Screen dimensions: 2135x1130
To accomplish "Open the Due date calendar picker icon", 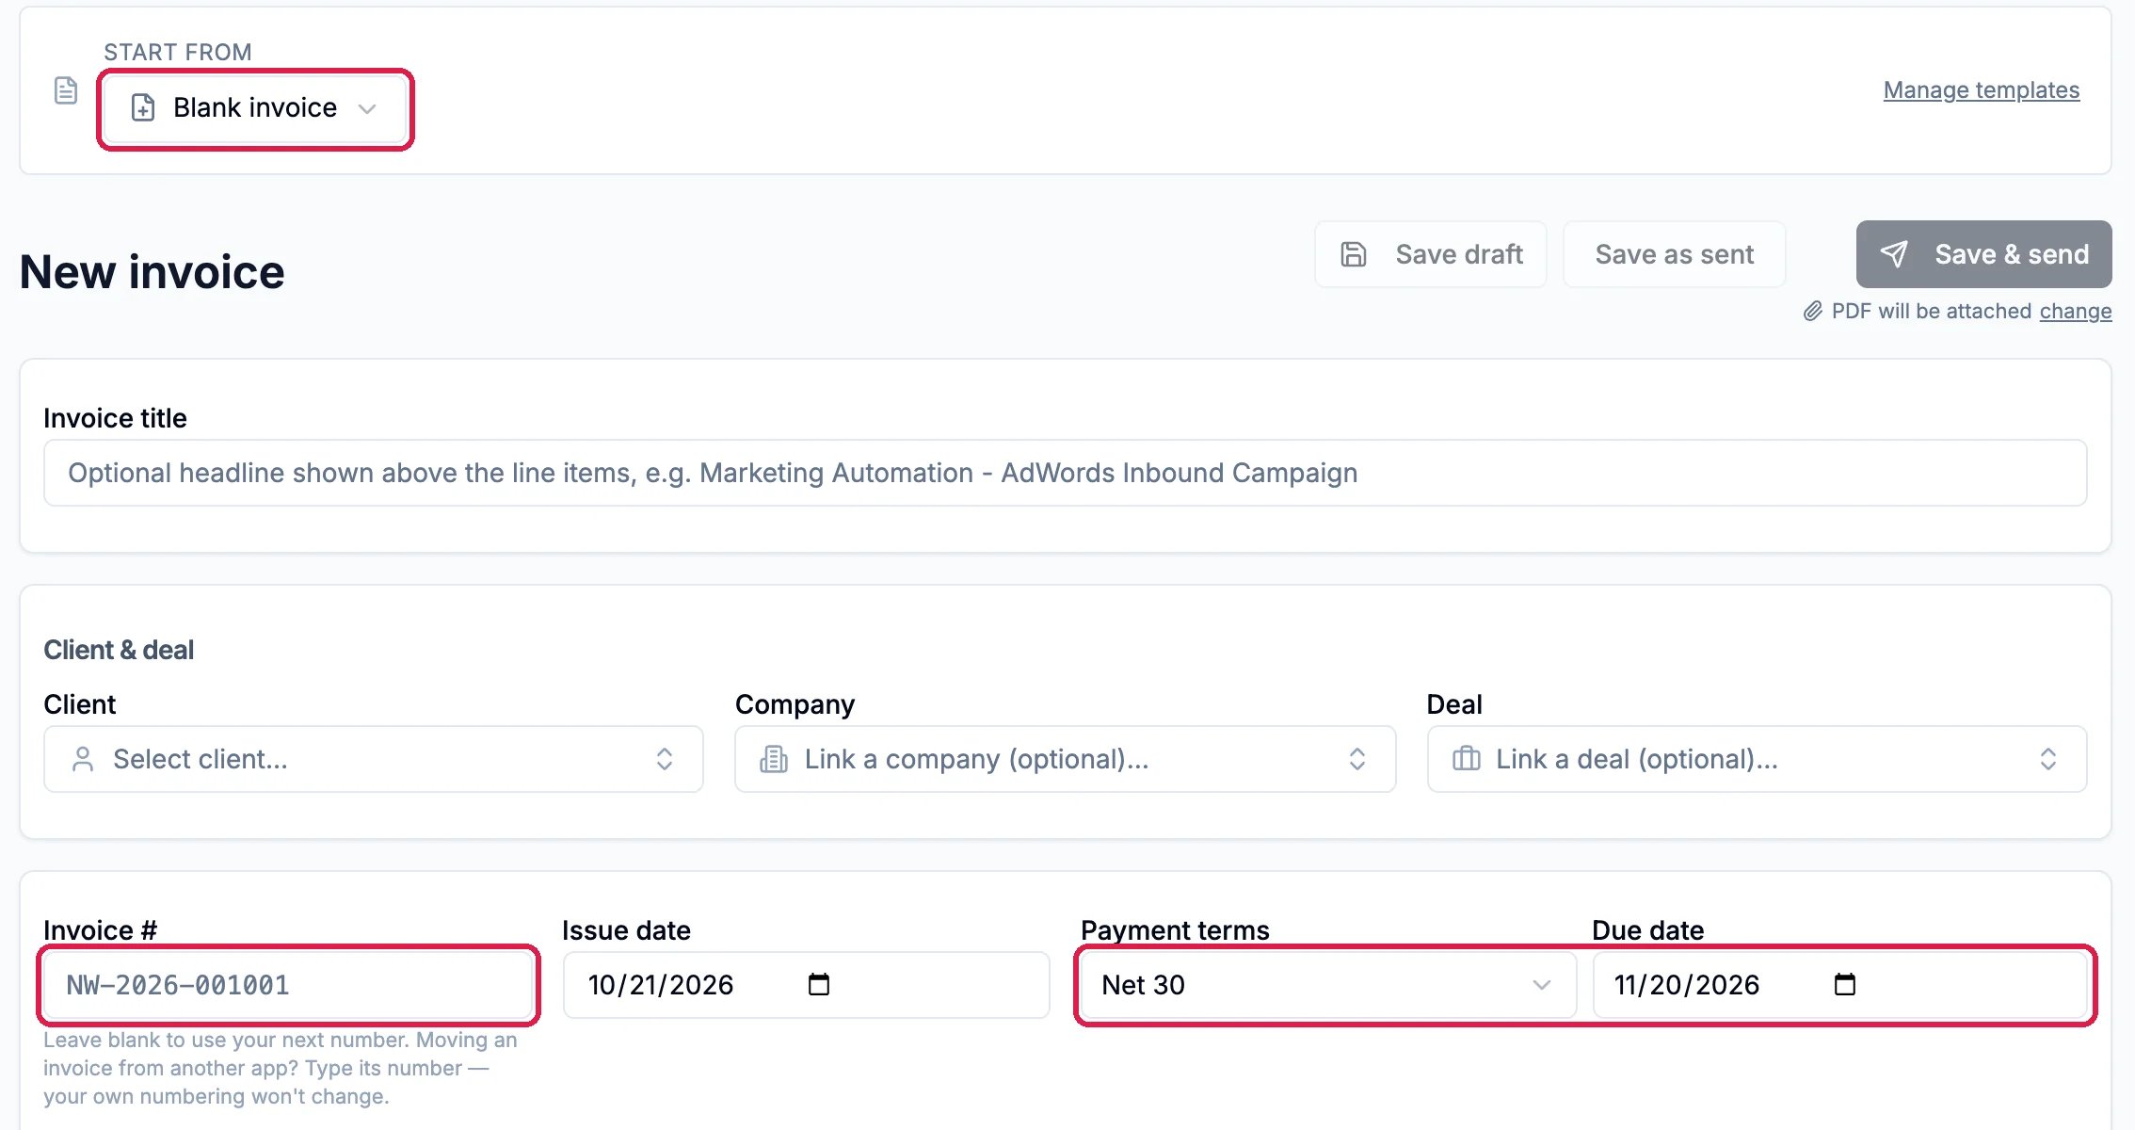I will pyautogui.click(x=1845, y=985).
